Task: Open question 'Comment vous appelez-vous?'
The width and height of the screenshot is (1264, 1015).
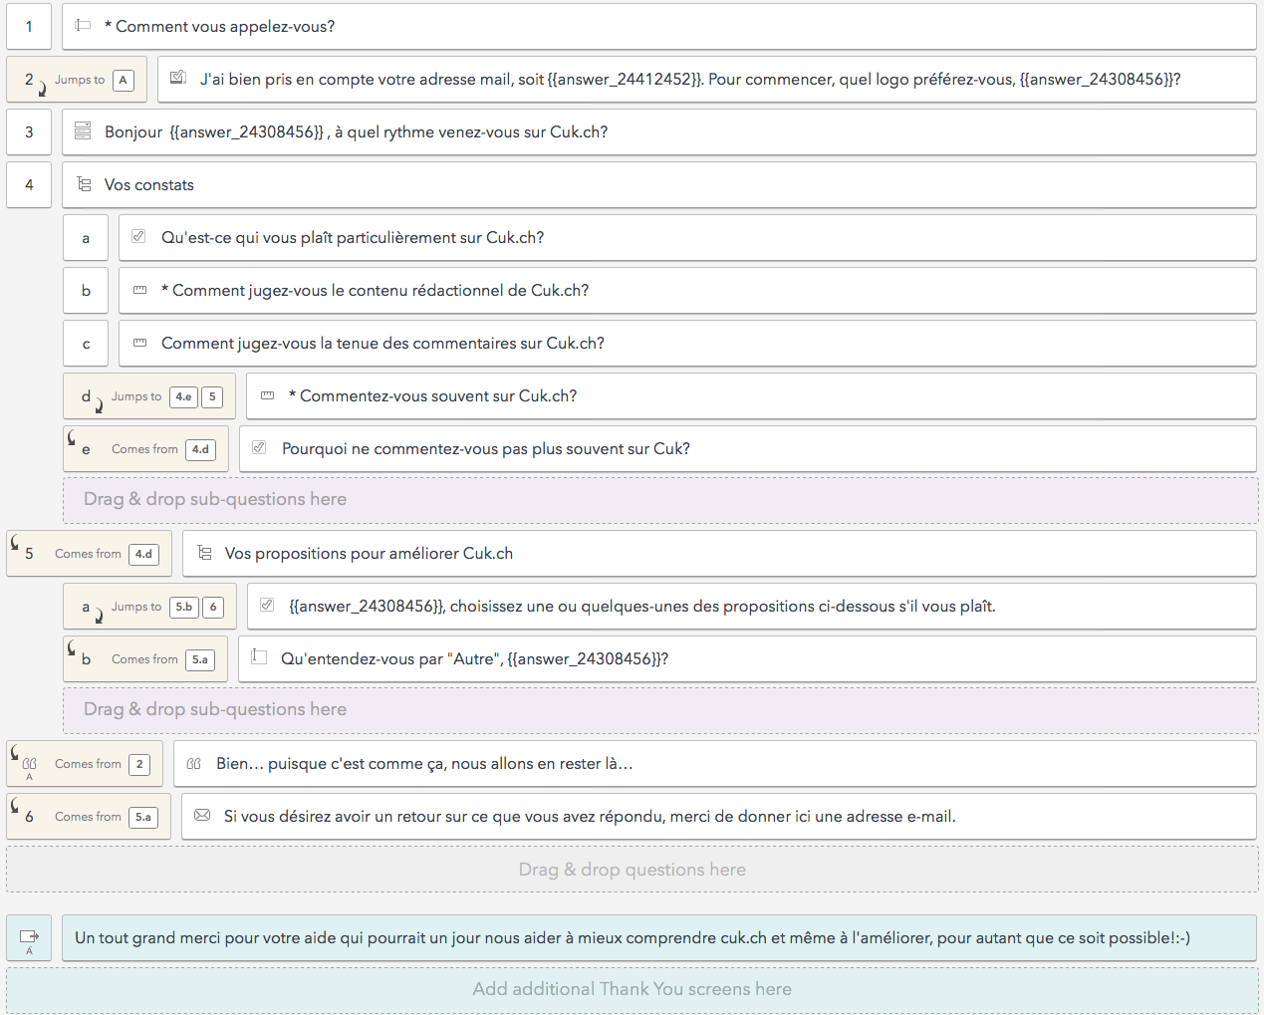Action: tap(658, 26)
